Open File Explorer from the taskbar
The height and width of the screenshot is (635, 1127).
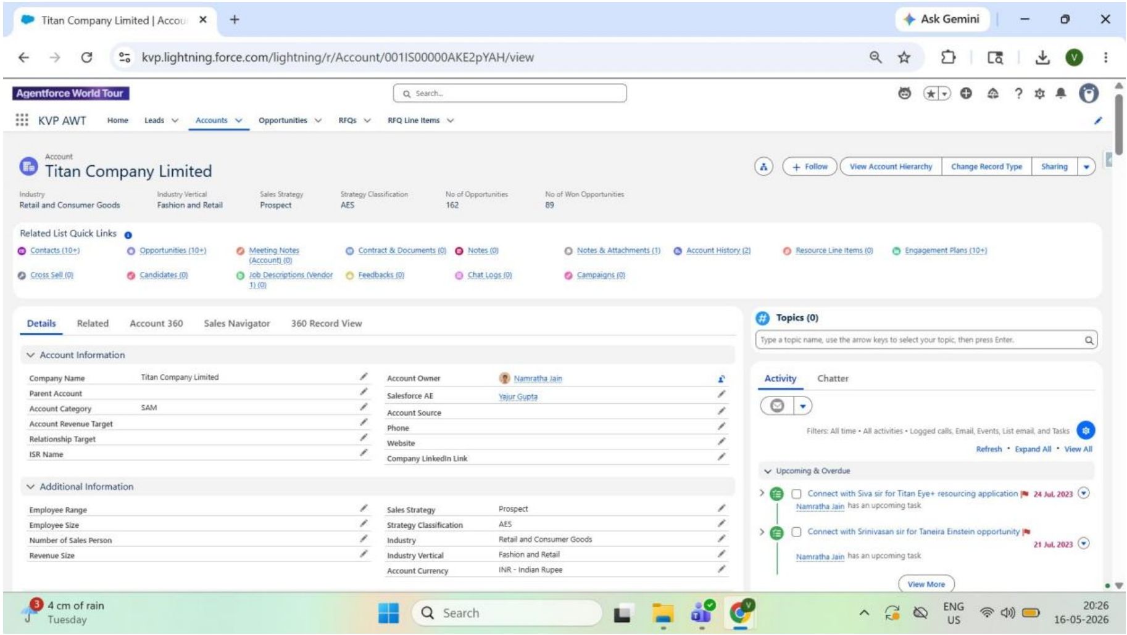[663, 613]
